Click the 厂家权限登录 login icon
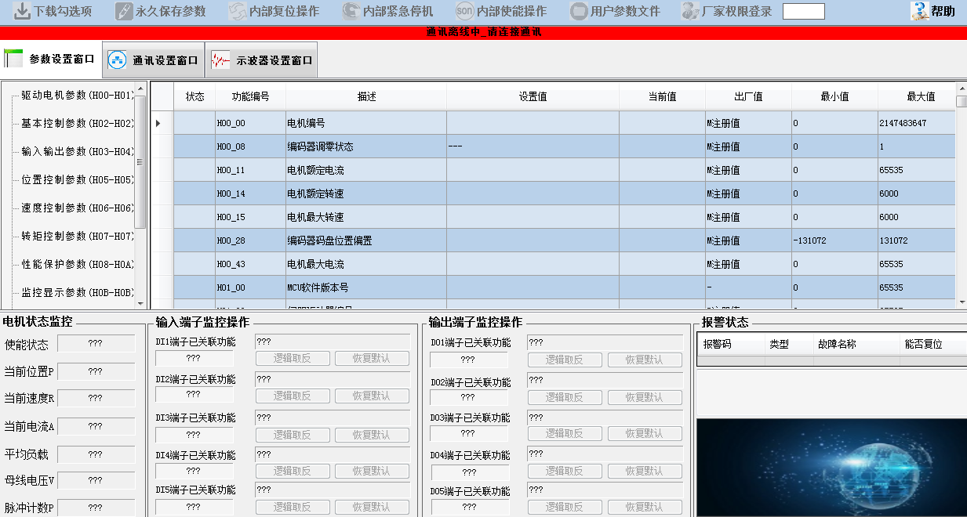This screenshot has width=967, height=517. (690, 11)
